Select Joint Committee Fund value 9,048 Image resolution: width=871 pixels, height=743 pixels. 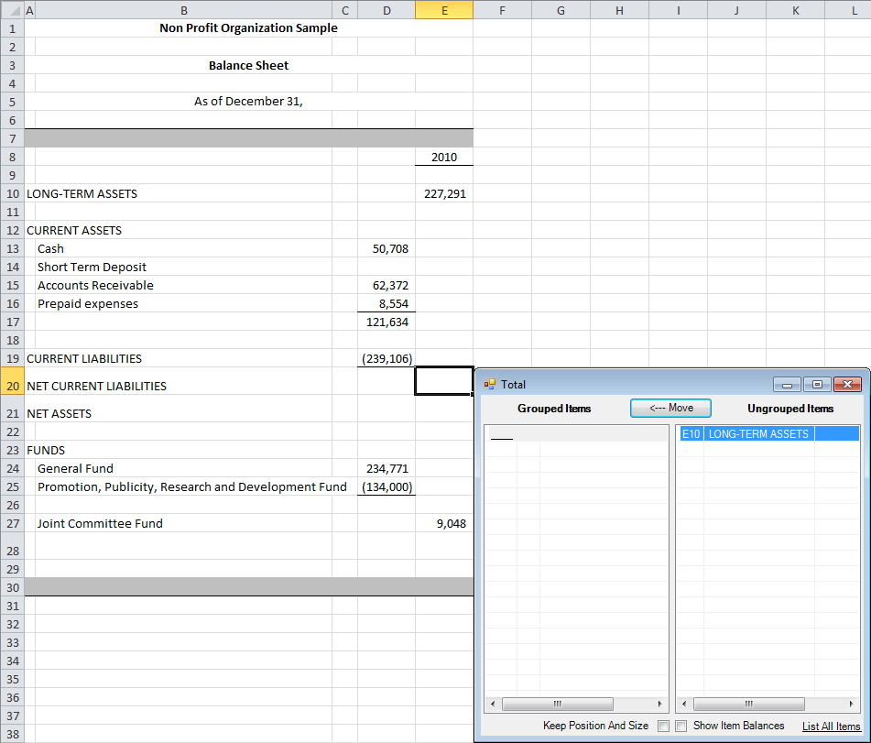pos(444,523)
